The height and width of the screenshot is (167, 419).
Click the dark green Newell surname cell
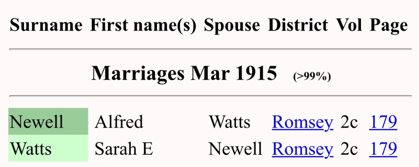pyautogui.click(x=48, y=122)
